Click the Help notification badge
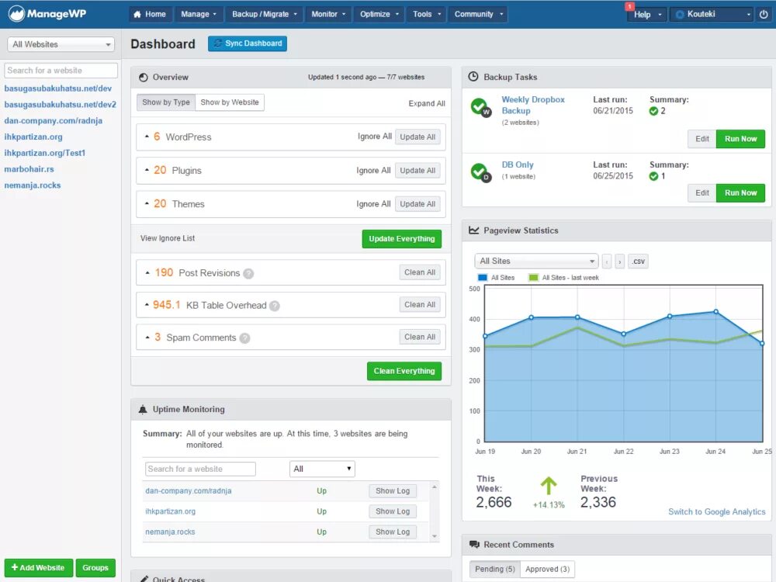This screenshot has height=582, width=776. click(629, 6)
